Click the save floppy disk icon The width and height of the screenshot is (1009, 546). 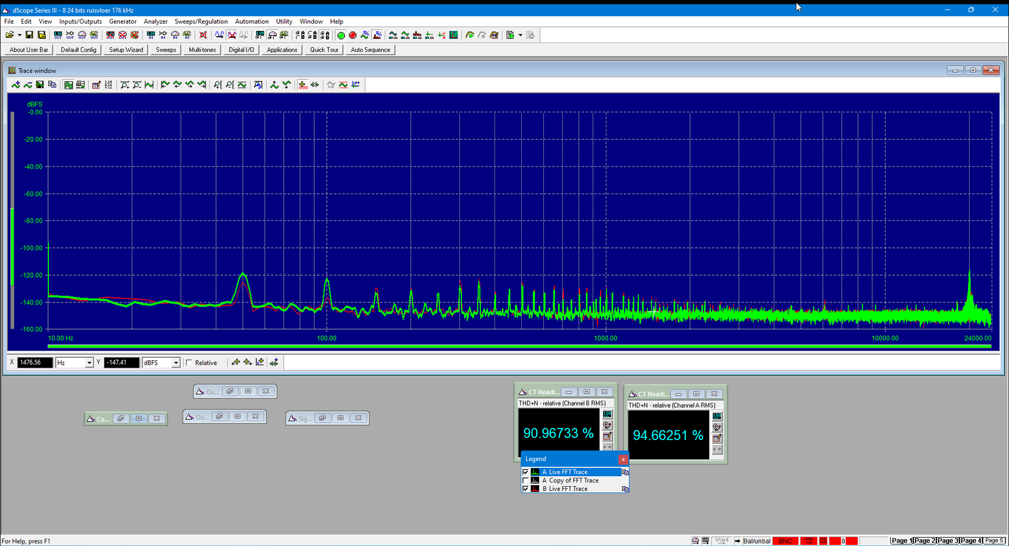click(29, 35)
